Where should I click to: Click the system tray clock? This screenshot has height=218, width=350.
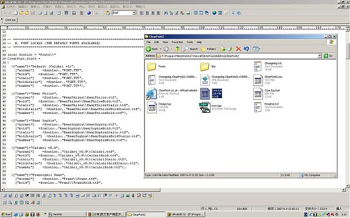tap(344, 214)
